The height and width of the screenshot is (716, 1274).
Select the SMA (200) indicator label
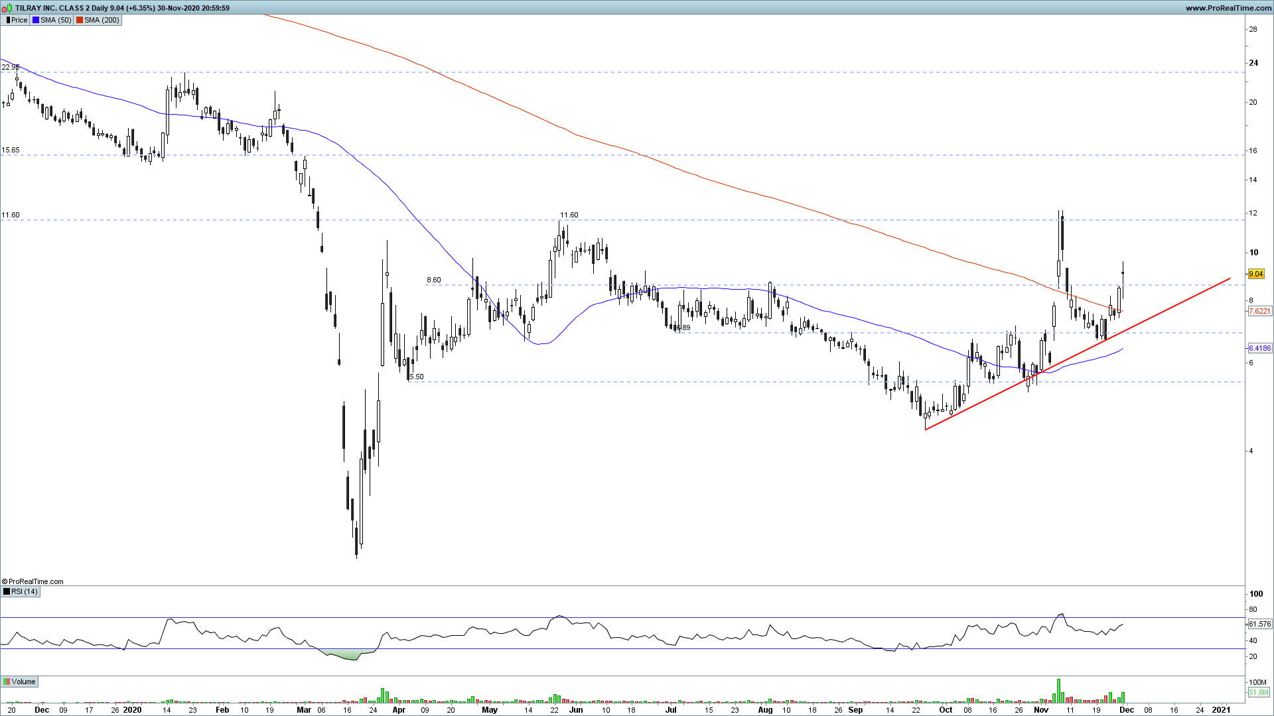[102, 20]
